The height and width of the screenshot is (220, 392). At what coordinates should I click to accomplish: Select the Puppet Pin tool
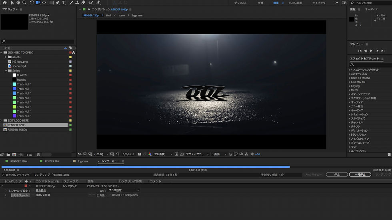click(98, 2)
